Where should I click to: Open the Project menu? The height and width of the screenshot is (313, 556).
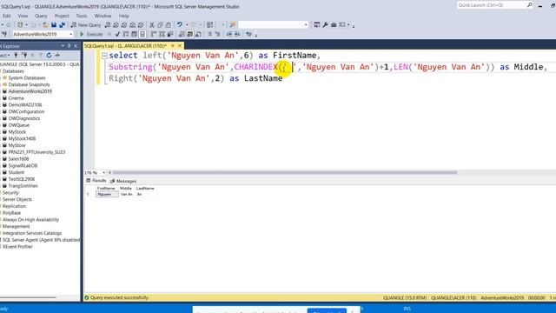click(62, 16)
